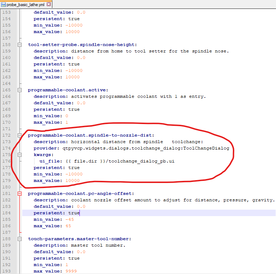Click 'persistent: true' on line 177
276x274 pixels.
(57, 168)
